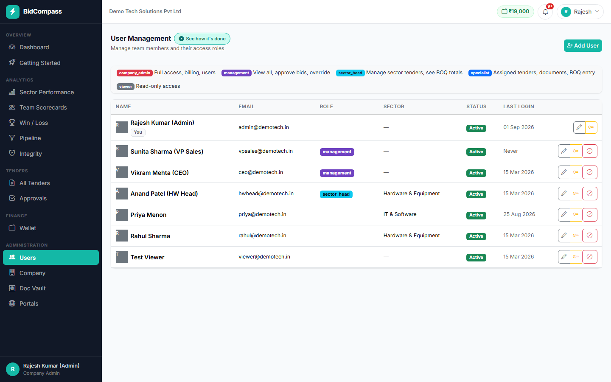Deactivate Anand Patel's account
611x382 pixels.
(590, 194)
